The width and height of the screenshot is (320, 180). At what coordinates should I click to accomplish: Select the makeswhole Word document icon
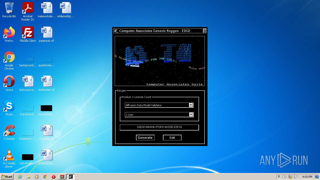(46, 10)
